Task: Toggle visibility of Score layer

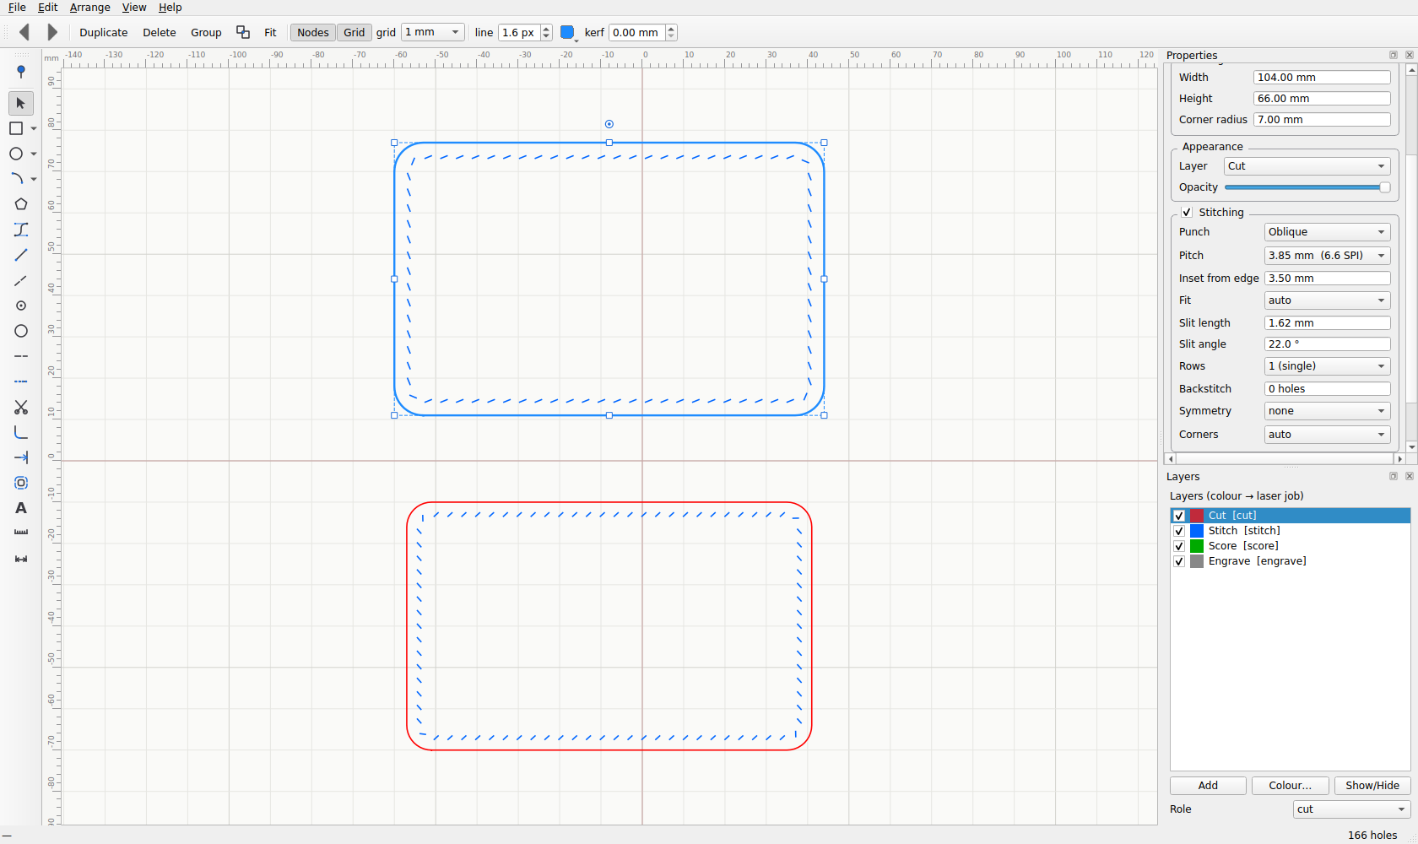Action: pyautogui.click(x=1179, y=546)
